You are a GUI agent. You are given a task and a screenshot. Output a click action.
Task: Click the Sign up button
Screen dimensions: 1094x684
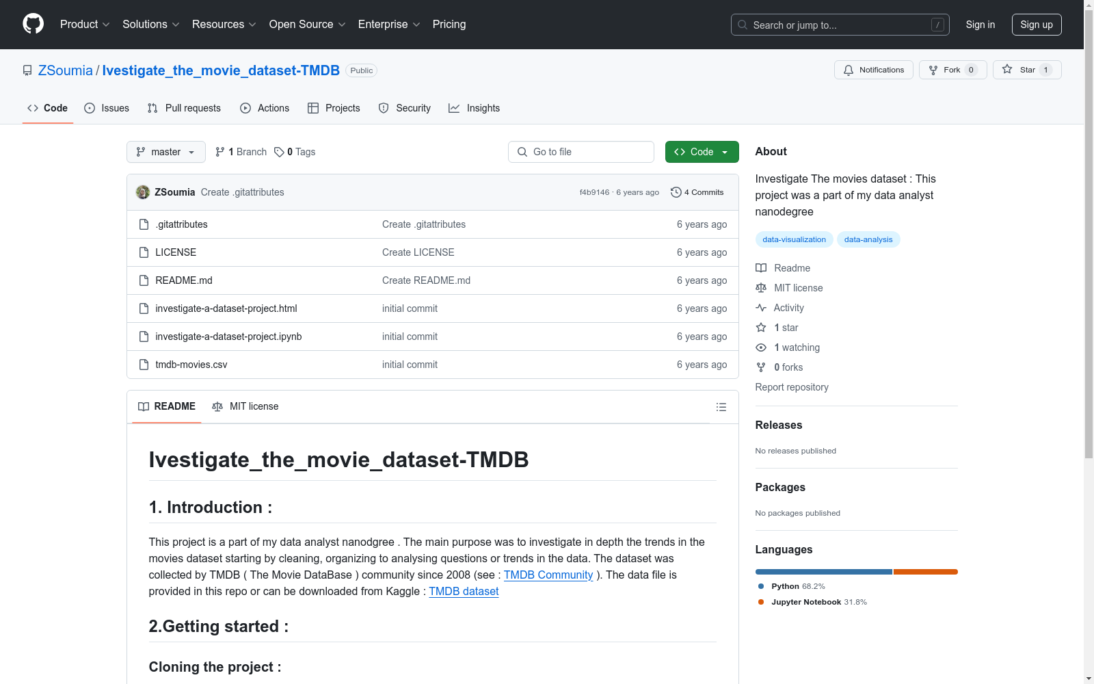(1037, 25)
